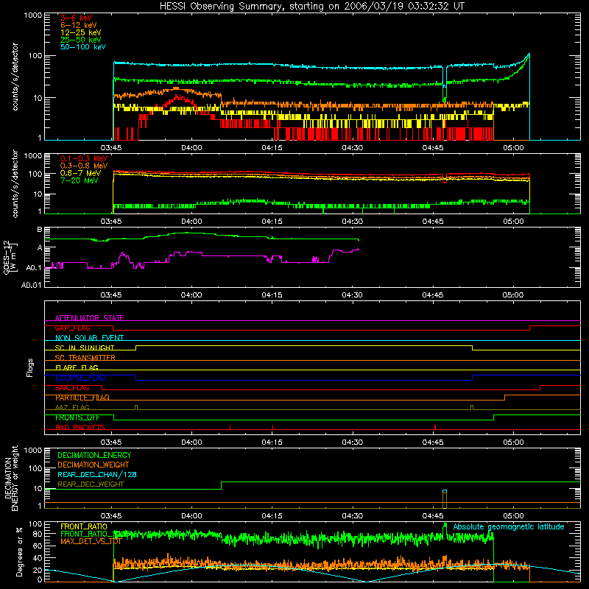Click the REAR_DEC_CHAN/128 legend entry

(x=97, y=475)
